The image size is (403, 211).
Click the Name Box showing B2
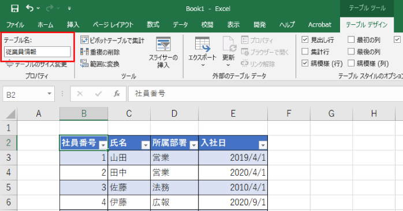point(24,94)
